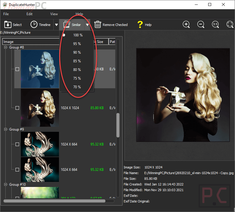Zoom out of the preview image

click(201, 24)
